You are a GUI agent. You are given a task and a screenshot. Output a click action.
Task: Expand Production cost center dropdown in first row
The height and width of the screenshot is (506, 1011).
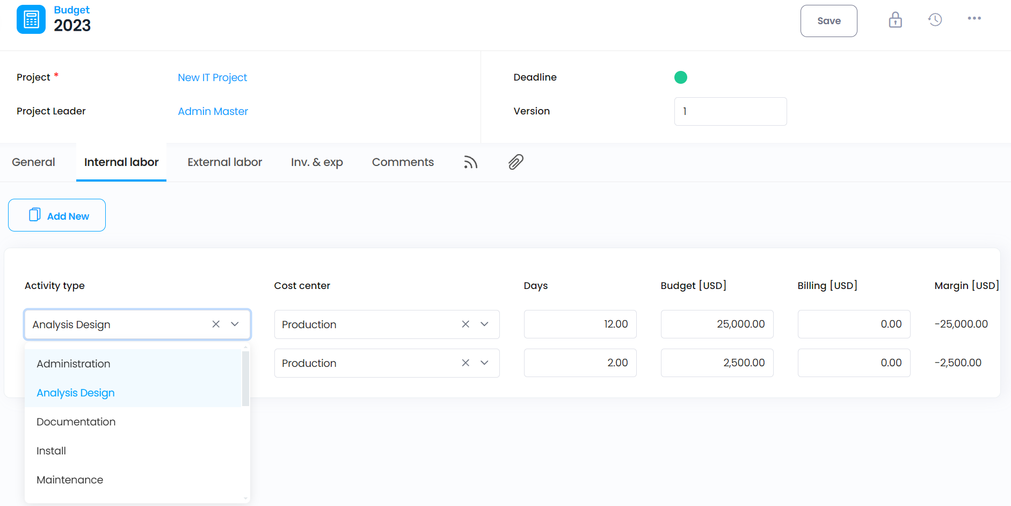pos(484,324)
